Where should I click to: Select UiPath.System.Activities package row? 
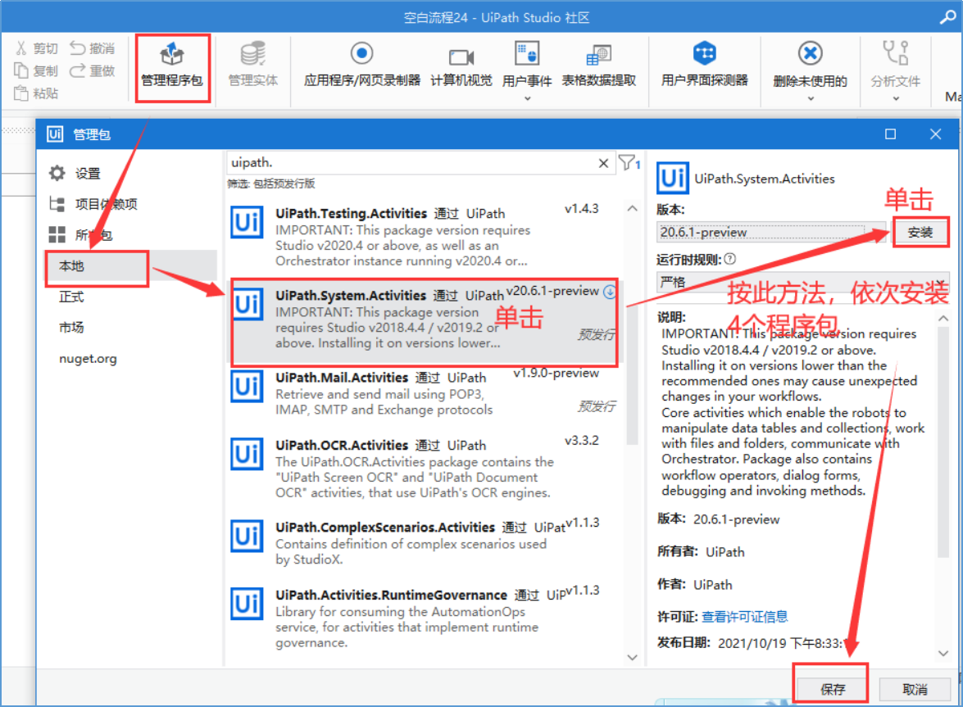coord(425,322)
